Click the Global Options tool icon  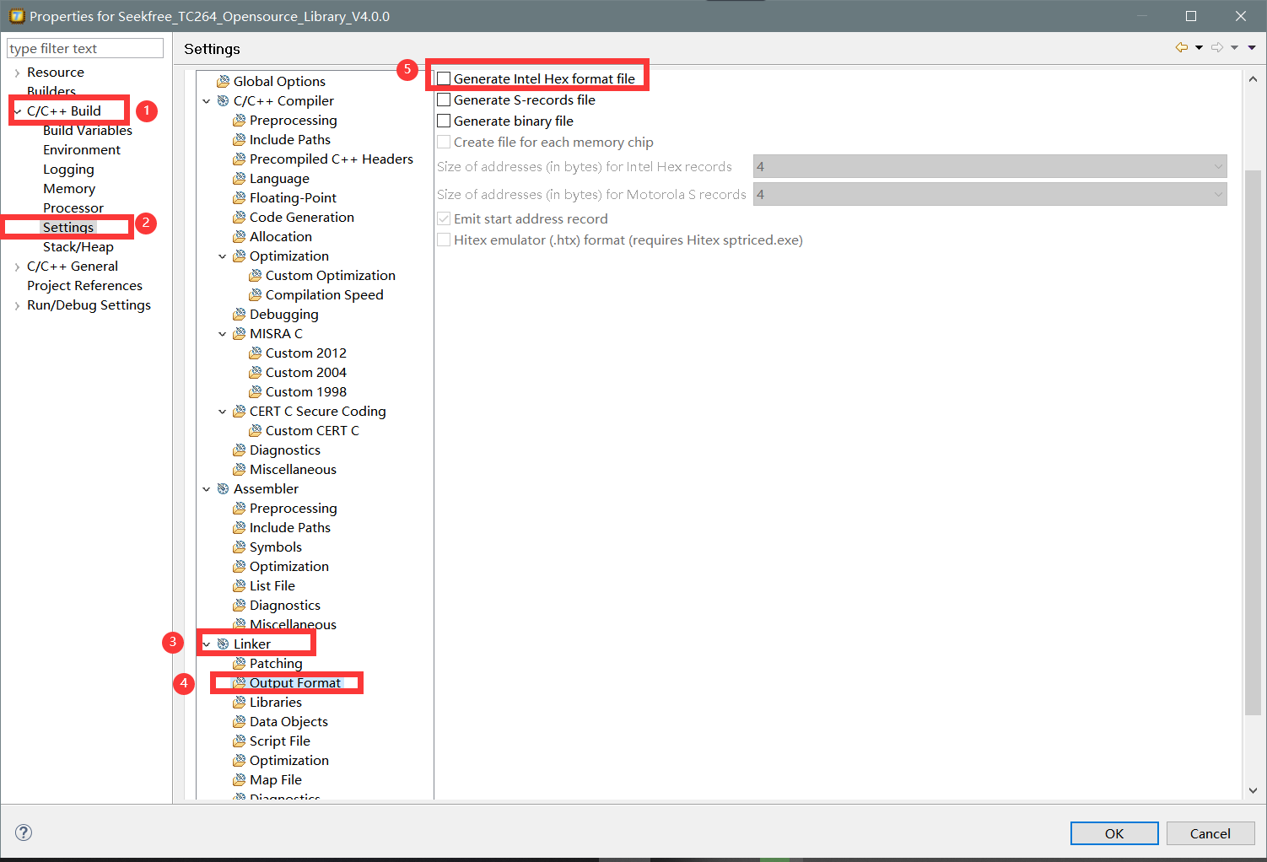(x=223, y=82)
